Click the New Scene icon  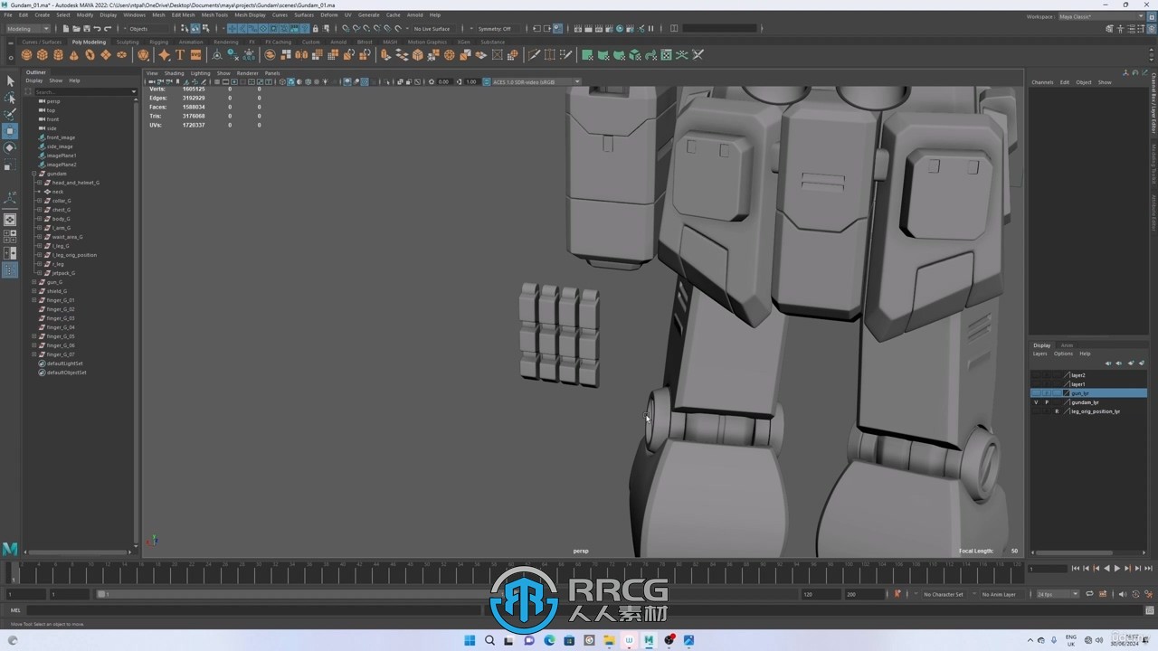tap(65, 28)
